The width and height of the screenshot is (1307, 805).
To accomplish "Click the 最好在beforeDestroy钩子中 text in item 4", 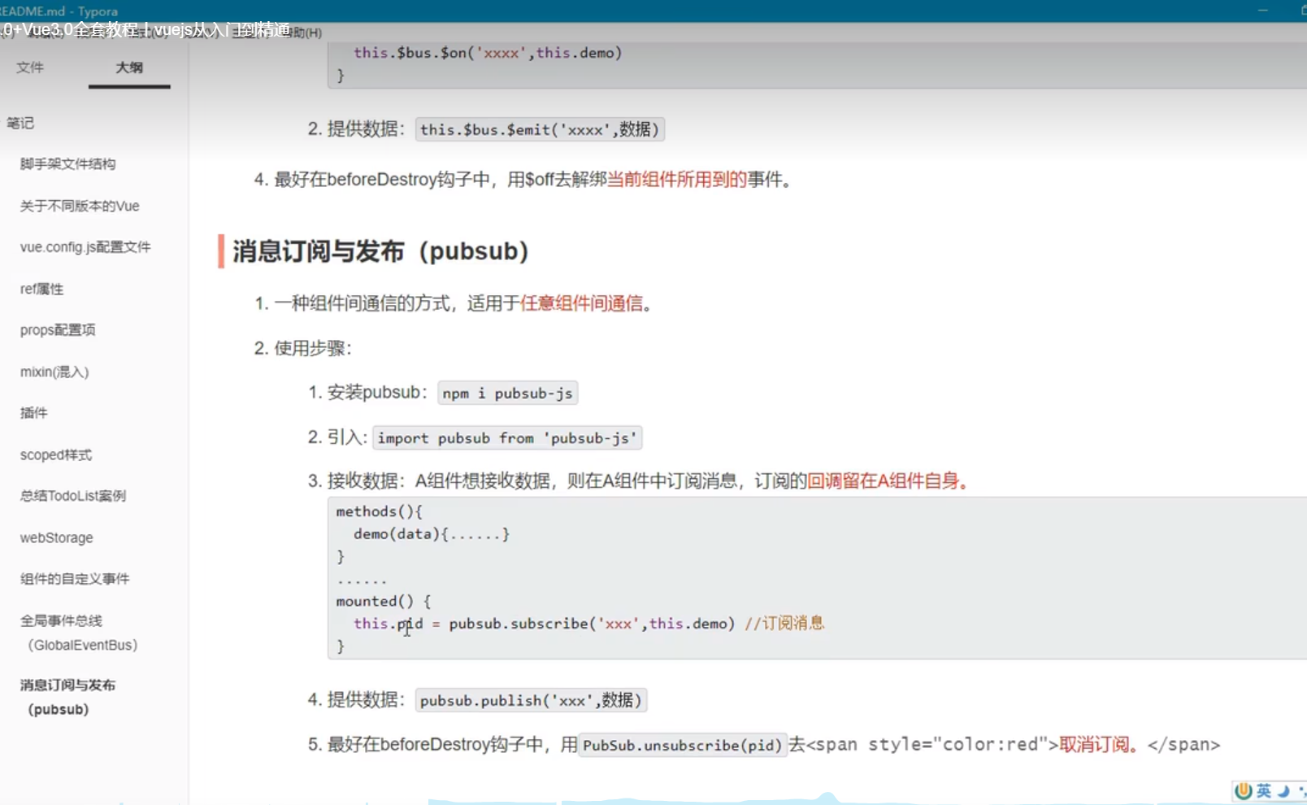I will (382, 179).
